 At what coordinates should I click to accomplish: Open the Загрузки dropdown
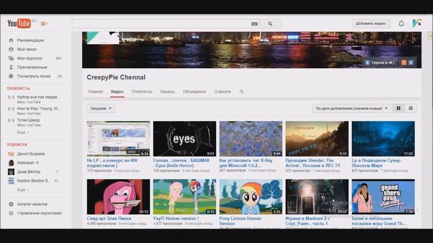click(101, 109)
